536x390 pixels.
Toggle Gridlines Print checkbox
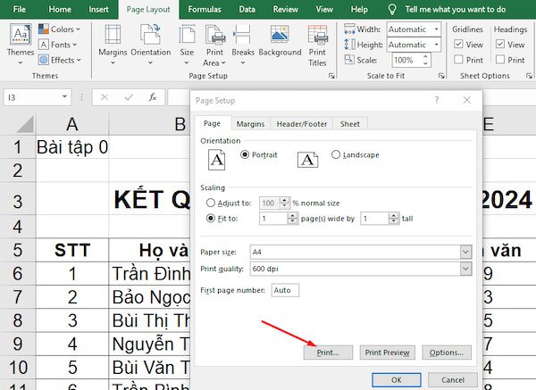pos(458,60)
